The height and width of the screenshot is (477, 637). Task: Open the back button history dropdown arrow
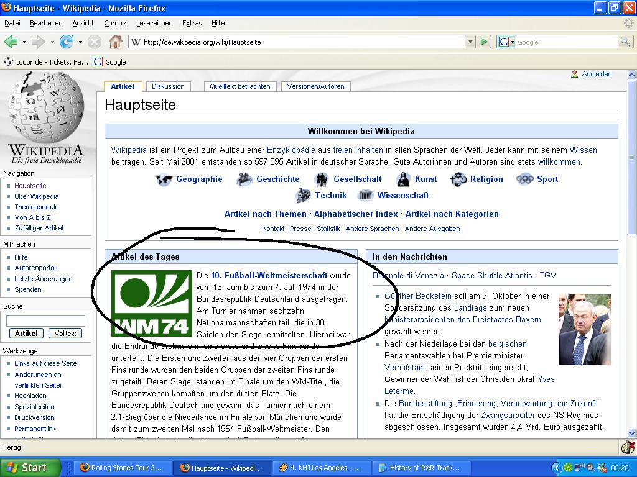24,42
